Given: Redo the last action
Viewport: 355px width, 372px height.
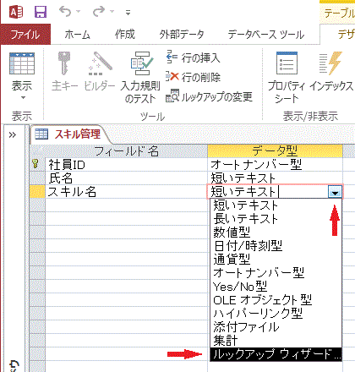Looking at the screenshot, I should coord(99,12).
